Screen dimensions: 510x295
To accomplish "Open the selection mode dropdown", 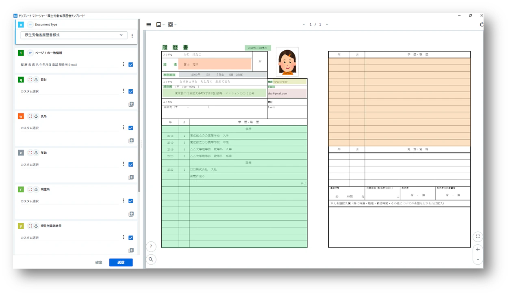I will tap(172, 25).
